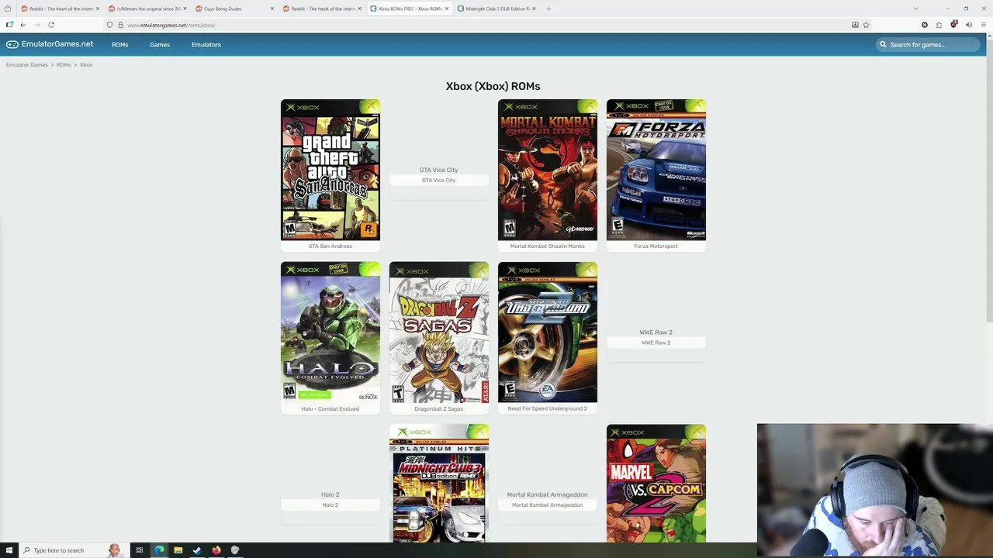
Task: Open the ROMs menu in site header
Action: [x=119, y=45]
